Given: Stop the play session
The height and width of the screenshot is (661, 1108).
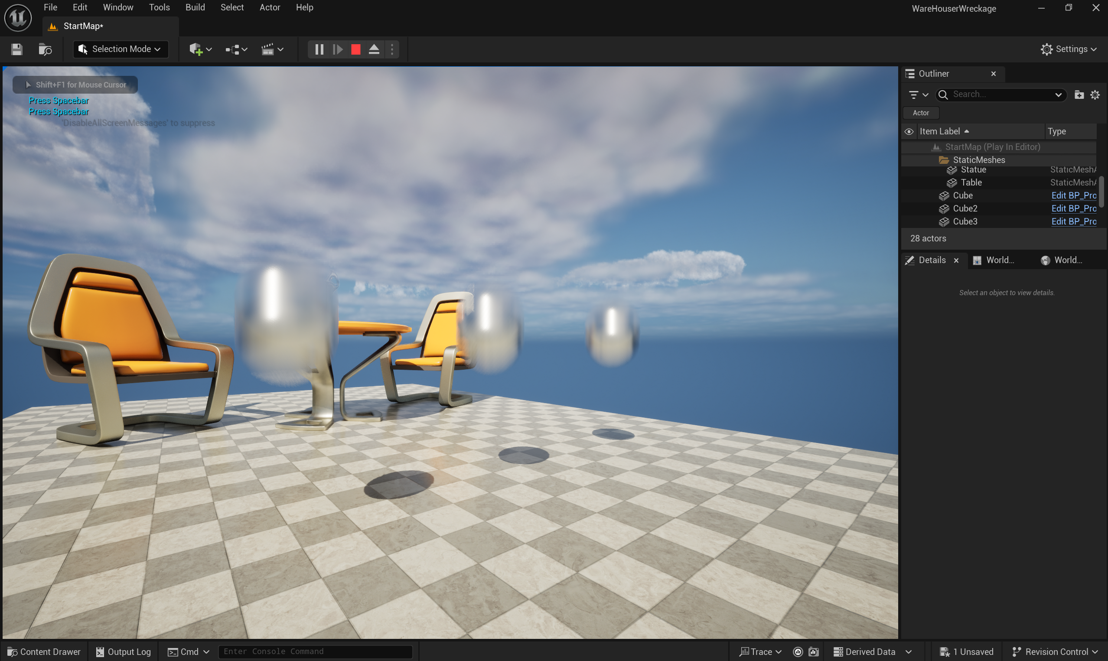Looking at the screenshot, I should [x=355, y=49].
